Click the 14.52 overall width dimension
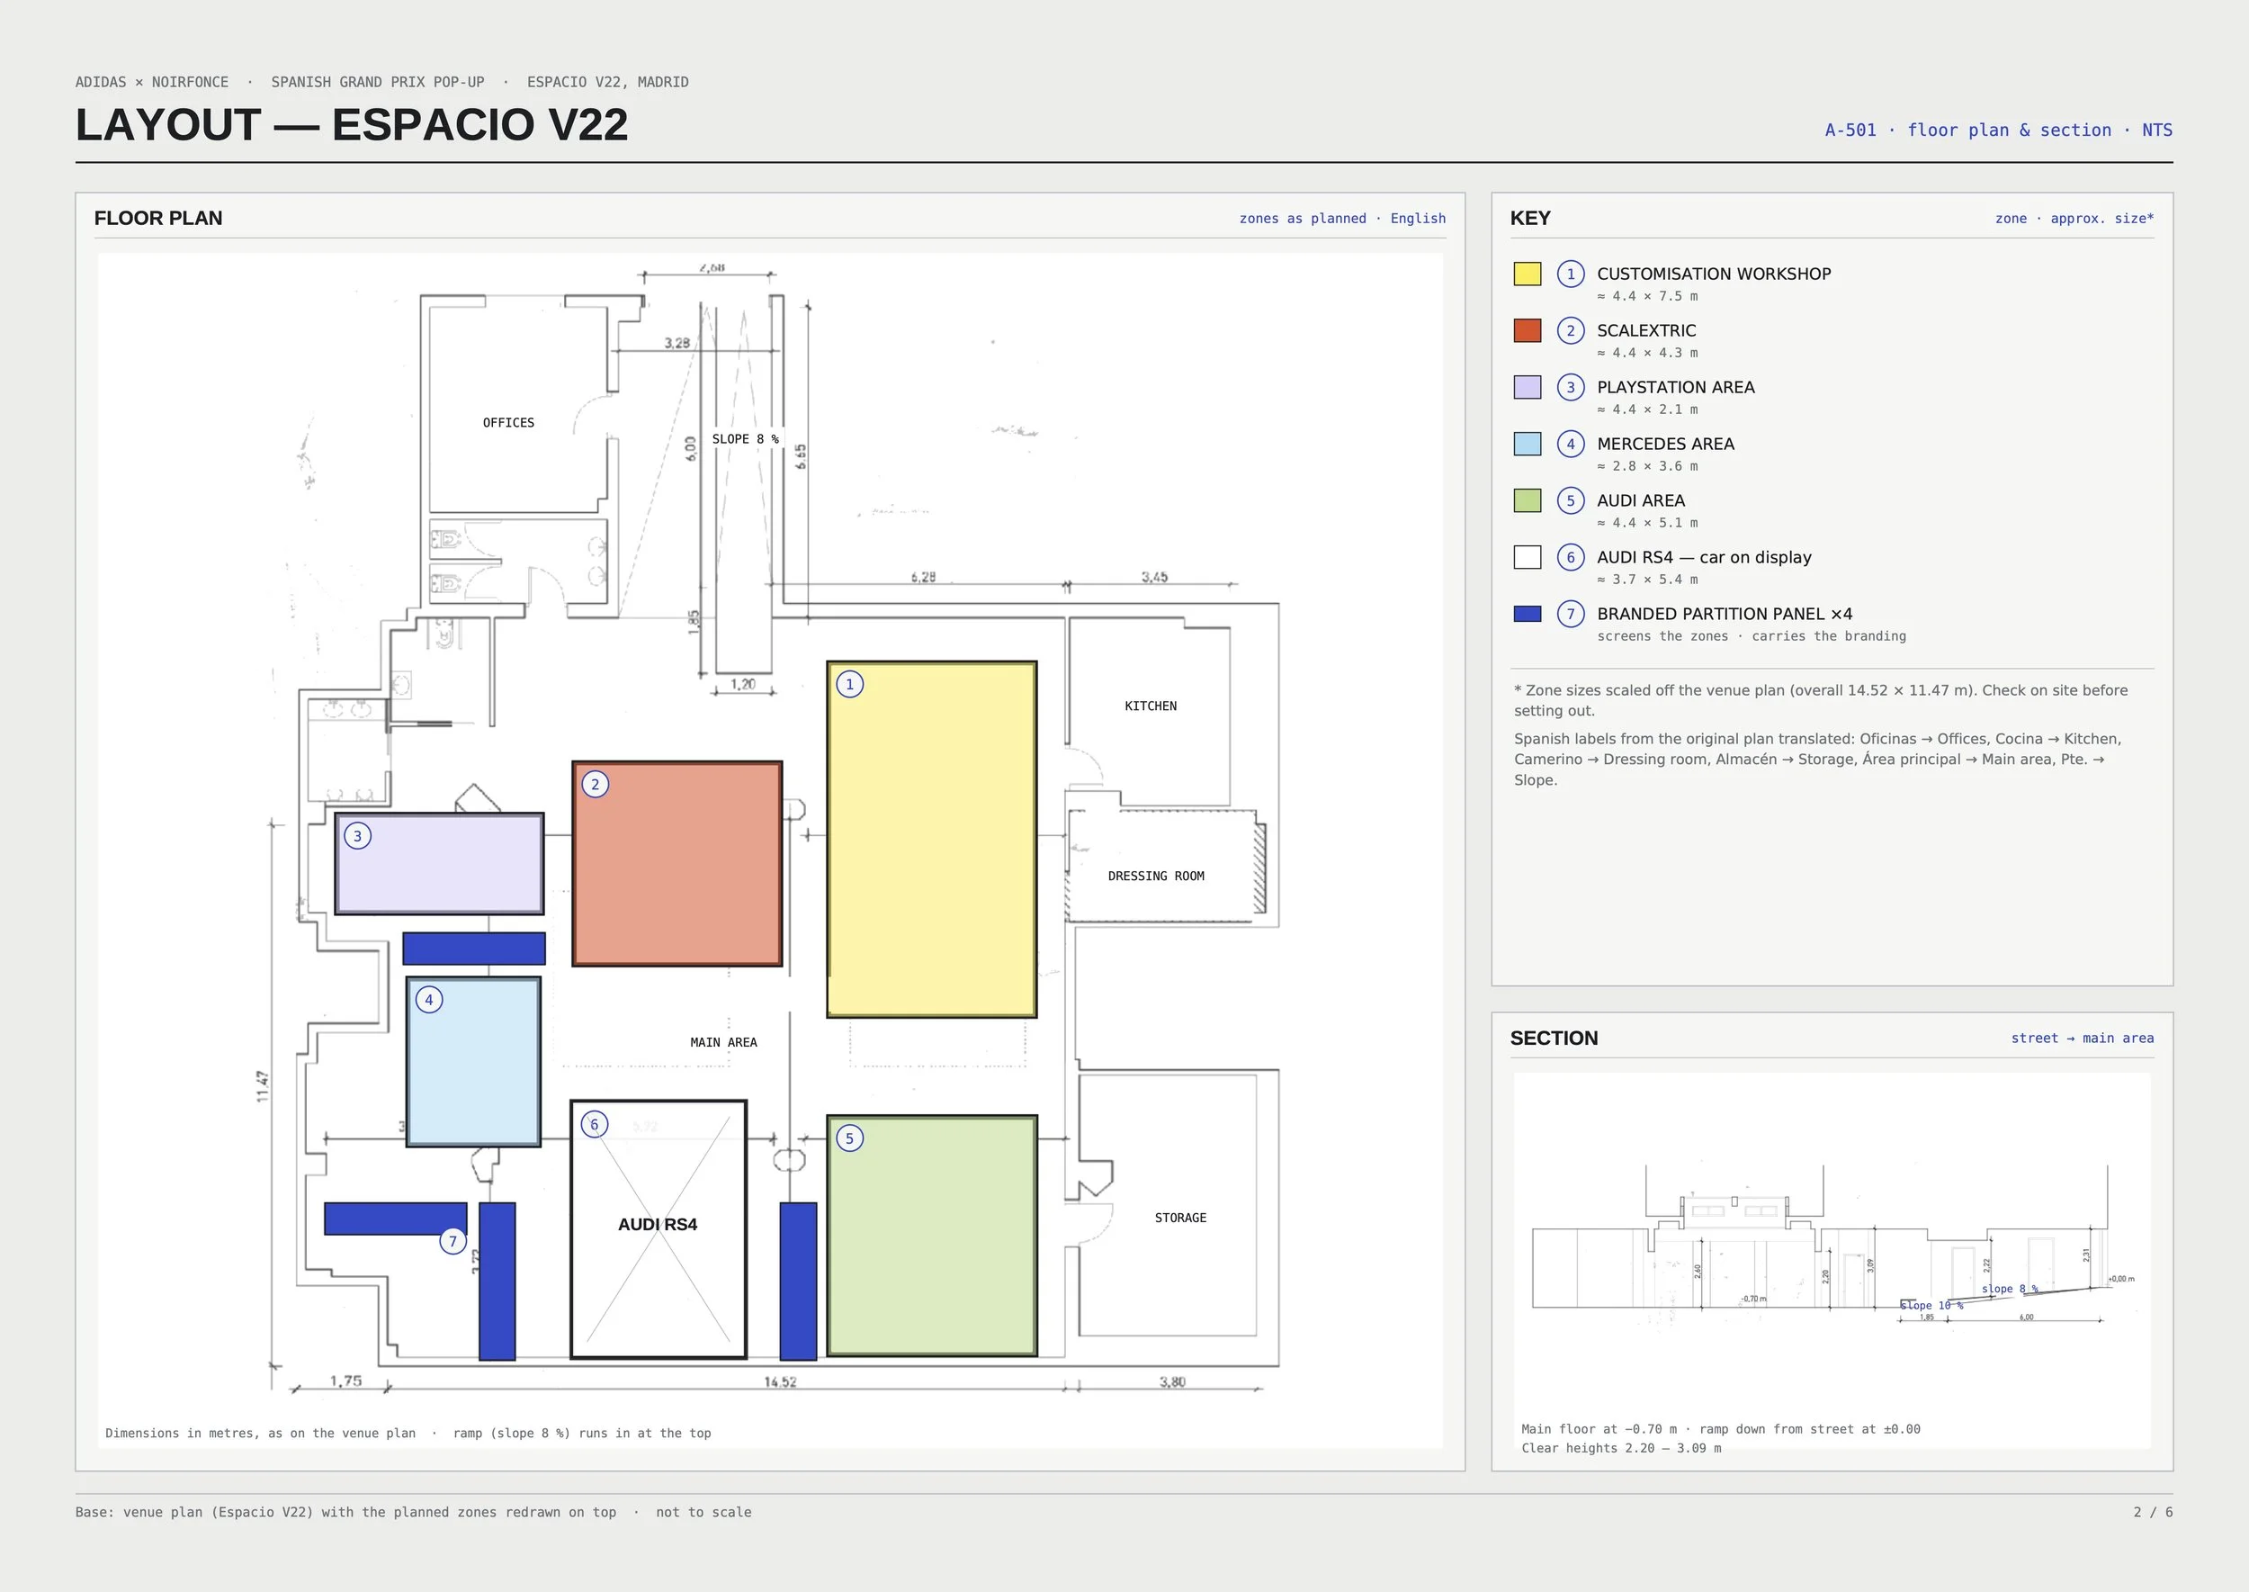The width and height of the screenshot is (2249, 1592). click(780, 1382)
